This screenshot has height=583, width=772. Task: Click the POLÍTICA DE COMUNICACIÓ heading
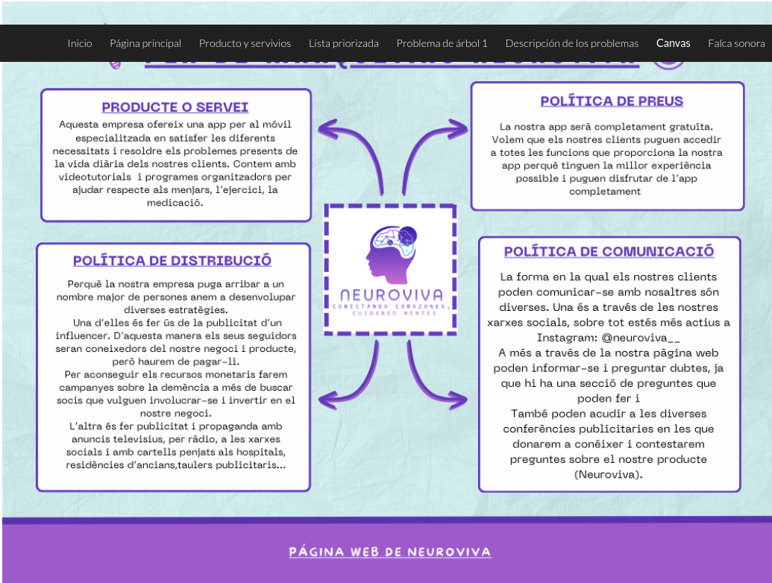click(x=609, y=251)
